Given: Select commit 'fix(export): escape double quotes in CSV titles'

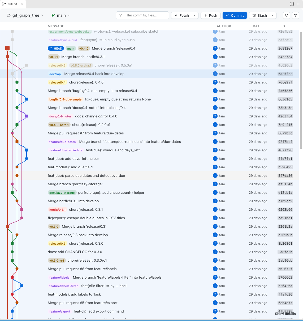Looking at the screenshot, I should coord(86,218).
